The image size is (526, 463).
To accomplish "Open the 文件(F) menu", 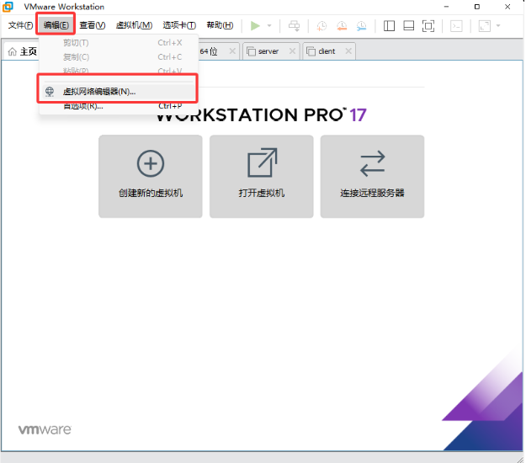I will point(20,25).
